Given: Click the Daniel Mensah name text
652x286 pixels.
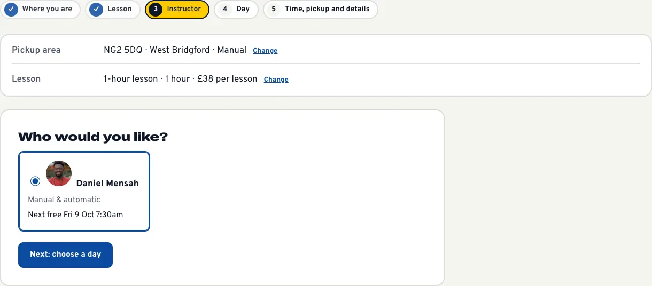Looking at the screenshot, I should [x=107, y=183].
